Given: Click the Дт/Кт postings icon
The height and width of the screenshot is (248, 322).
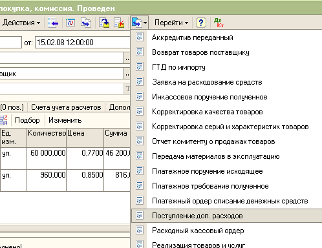Looking at the screenshot, I should coord(219,23).
